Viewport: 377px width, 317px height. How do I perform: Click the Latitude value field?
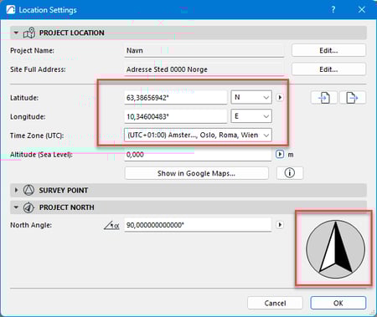pyautogui.click(x=176, y=97)
